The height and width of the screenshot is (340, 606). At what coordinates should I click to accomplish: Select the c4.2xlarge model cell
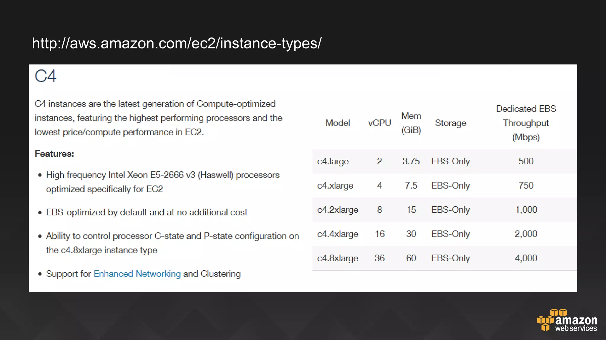338,210
